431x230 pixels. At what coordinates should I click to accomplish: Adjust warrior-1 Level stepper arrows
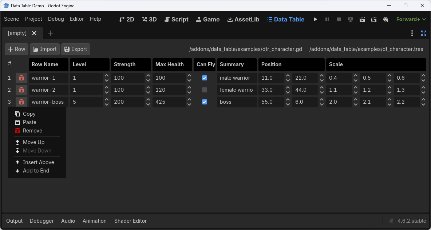click(107, 78)
